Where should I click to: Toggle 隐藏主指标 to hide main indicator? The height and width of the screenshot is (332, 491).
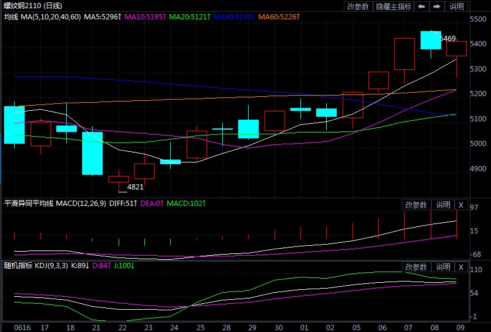pyautogui.click(x=393, y=6)
